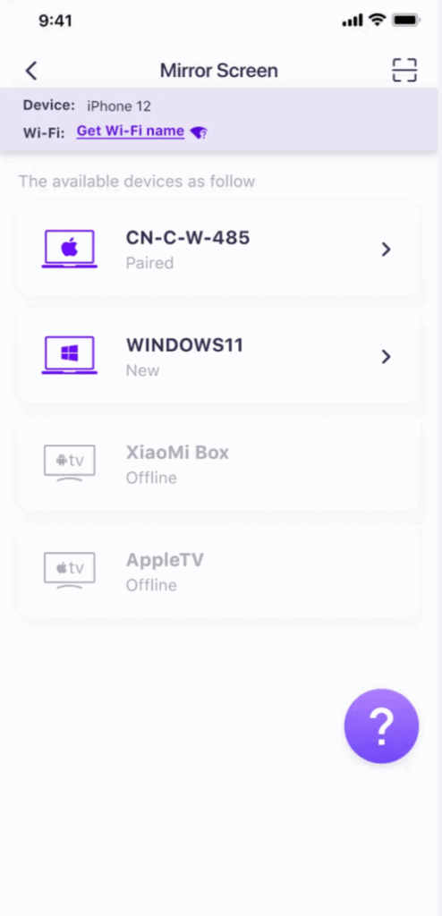The image size is (442, 916).
Task: Tap the Wi-Fi question icon
Action: click(199, 133)
